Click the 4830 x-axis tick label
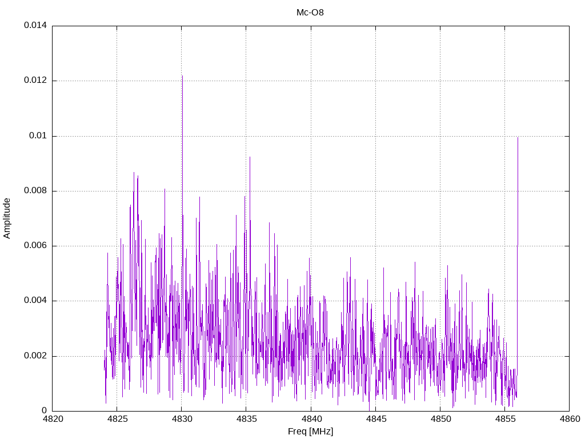This screenshot has width=585, height=439. (x=182, y=419)
